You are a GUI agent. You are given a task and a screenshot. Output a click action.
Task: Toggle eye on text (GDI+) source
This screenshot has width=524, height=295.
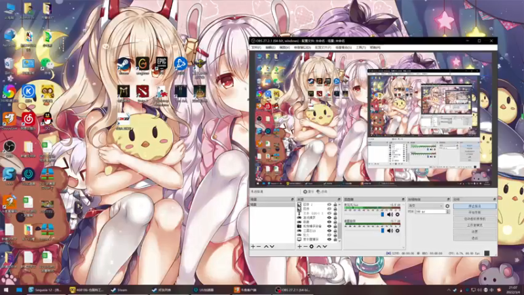click(329, 213)
